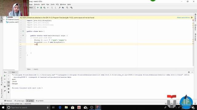
Task: Start debugging with the green bug icon
Action: click(x=41, y=8)
